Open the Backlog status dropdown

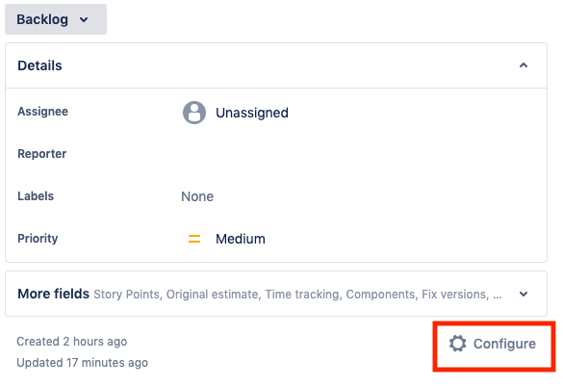point(56,19)
